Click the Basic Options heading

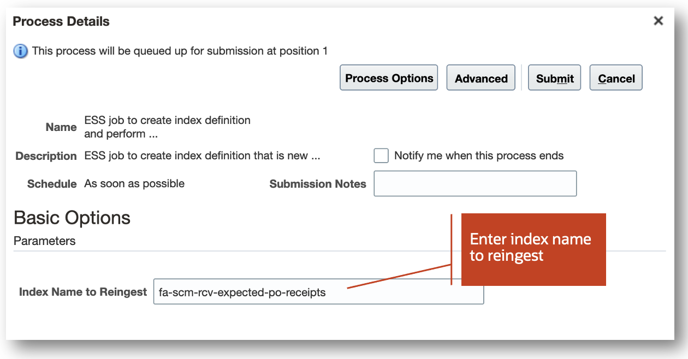[72, 218]
